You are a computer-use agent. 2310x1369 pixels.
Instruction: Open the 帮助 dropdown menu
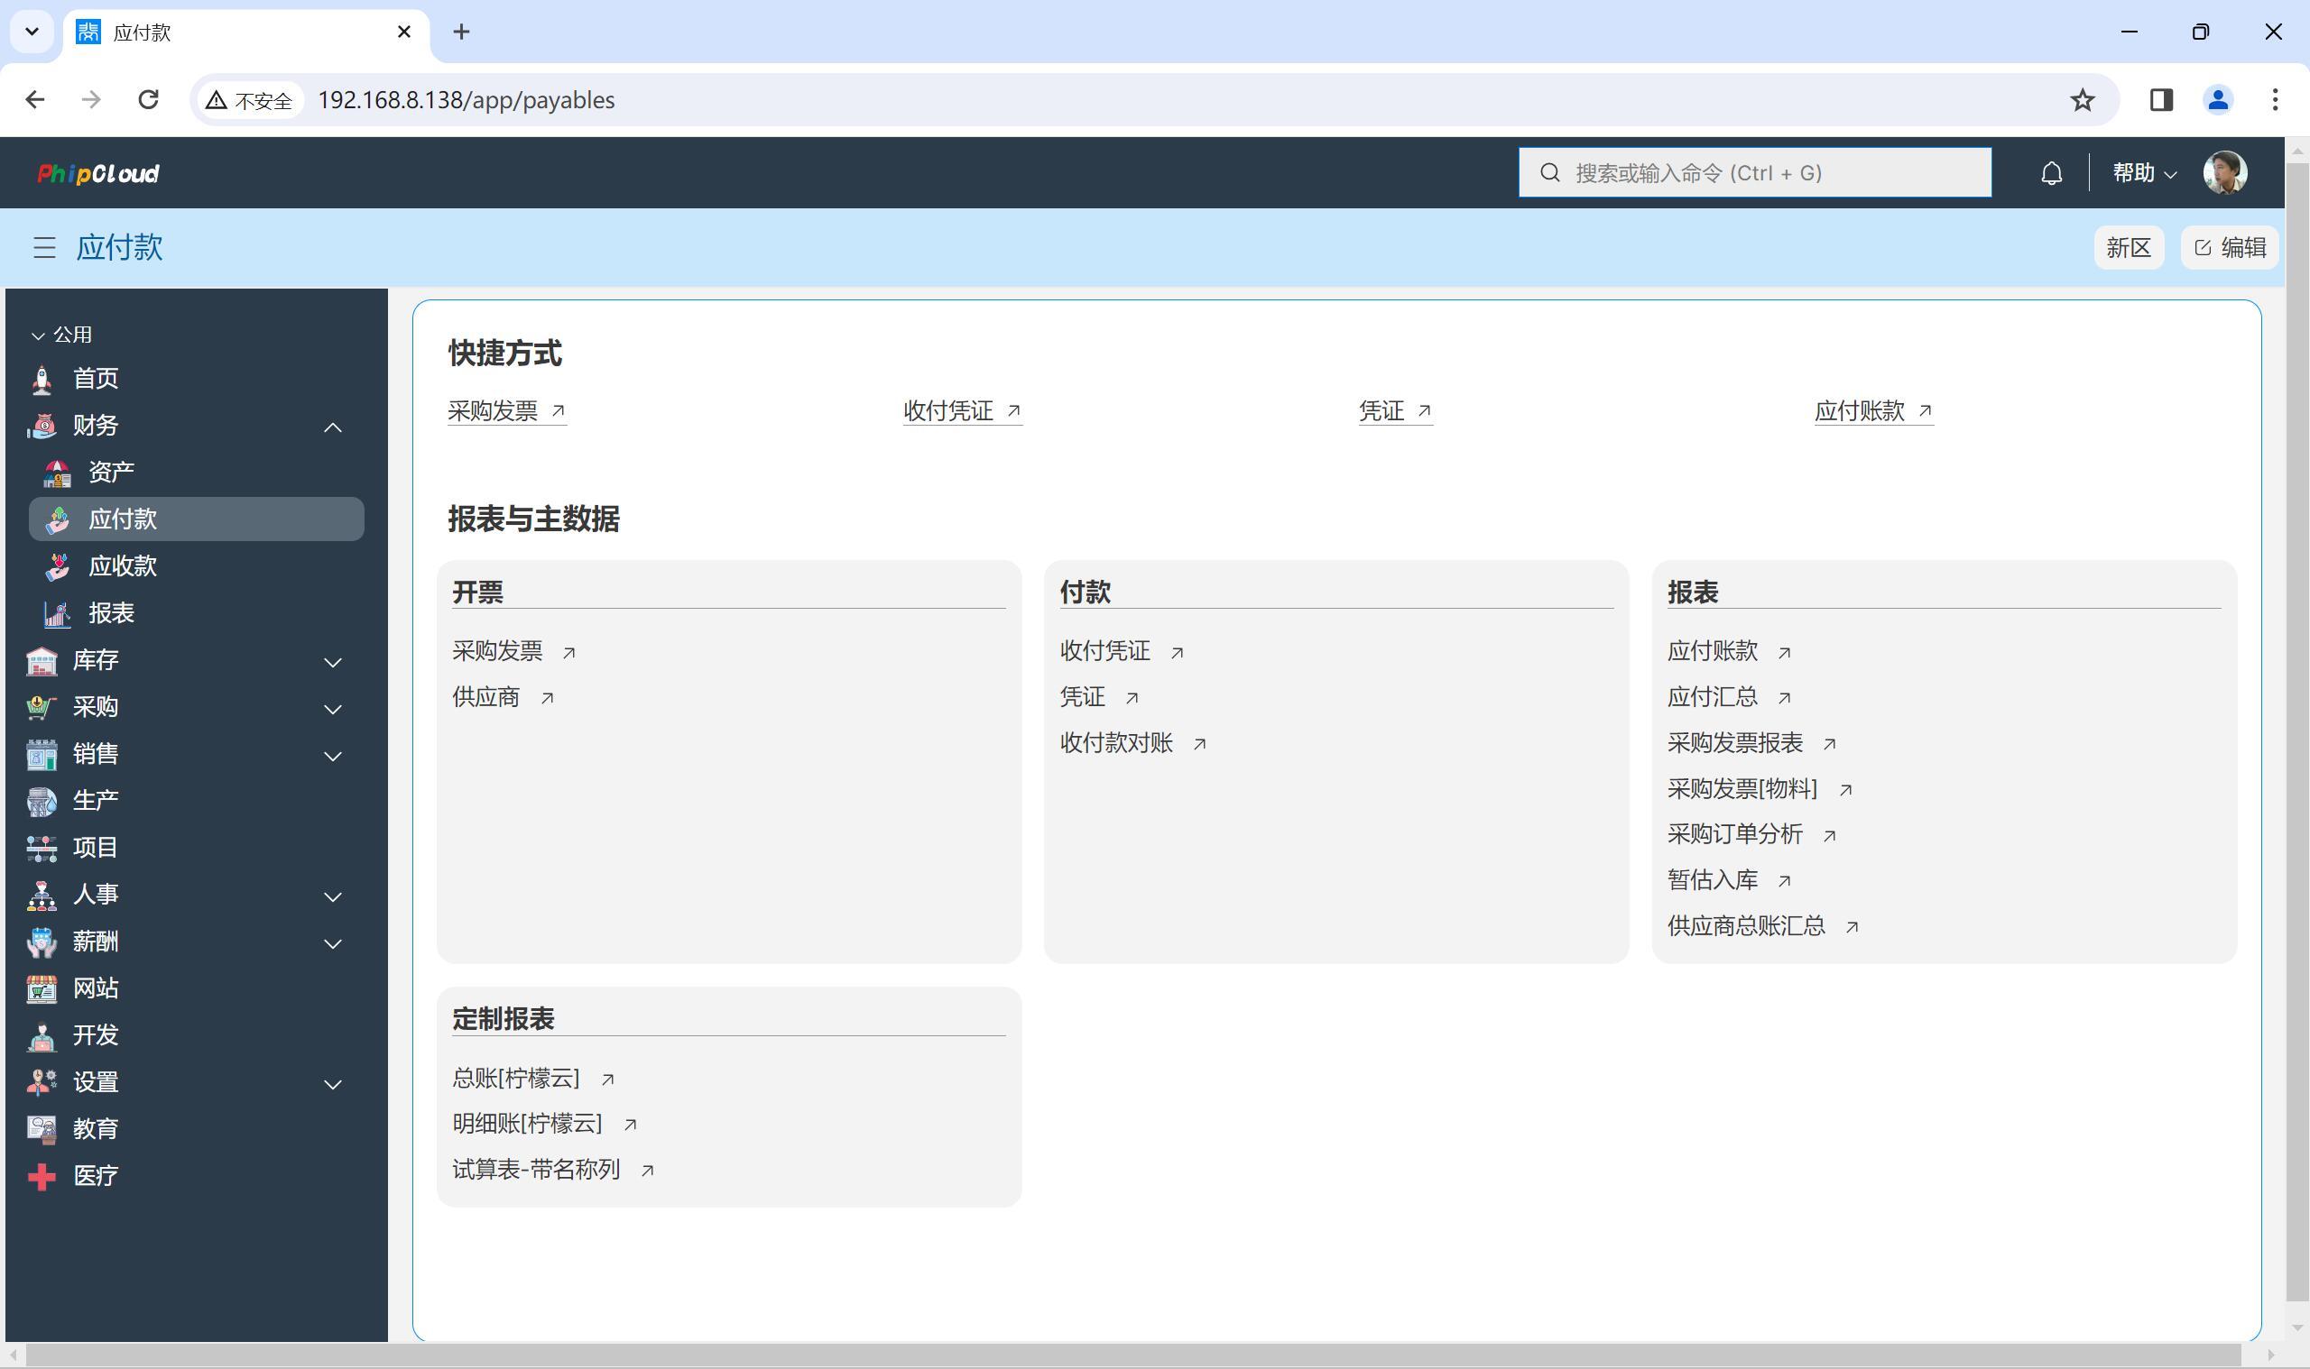point(2144,172)
